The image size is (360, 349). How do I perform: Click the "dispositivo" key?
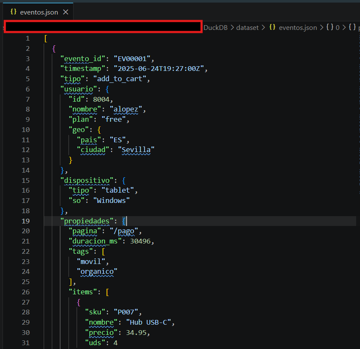click(x=87, y=181)
